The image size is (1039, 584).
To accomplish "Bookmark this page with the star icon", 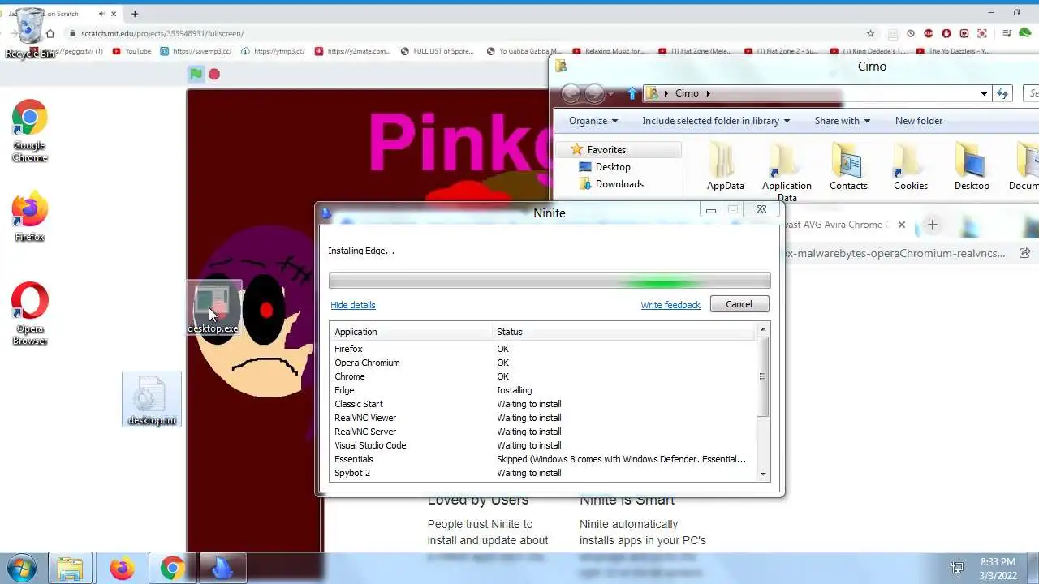I will [x=871, y=33].
